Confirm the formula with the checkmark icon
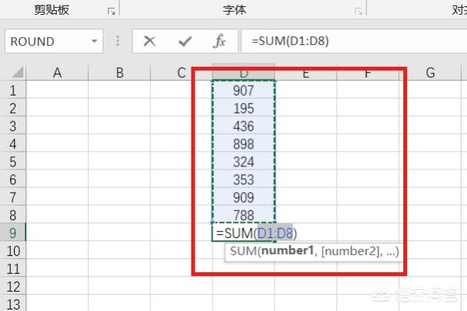Viewport: 467px width, 311px height. click(185, 41)
